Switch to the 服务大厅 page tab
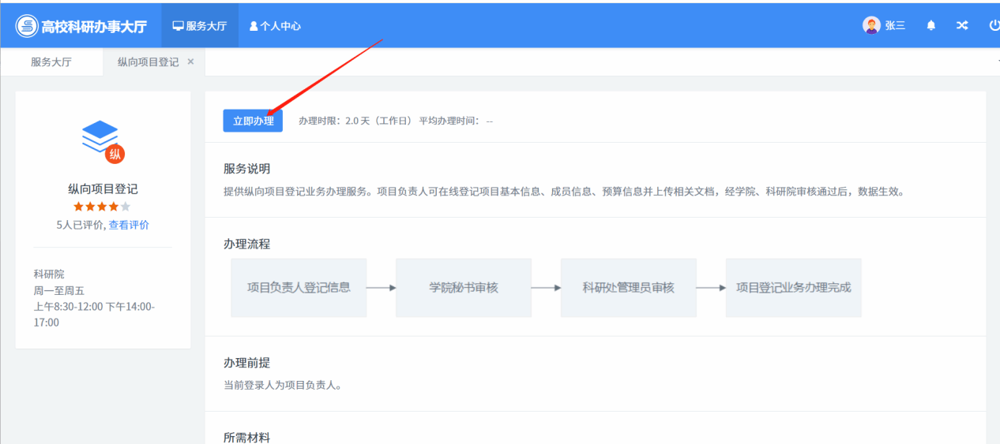 (x=51, y=62)
